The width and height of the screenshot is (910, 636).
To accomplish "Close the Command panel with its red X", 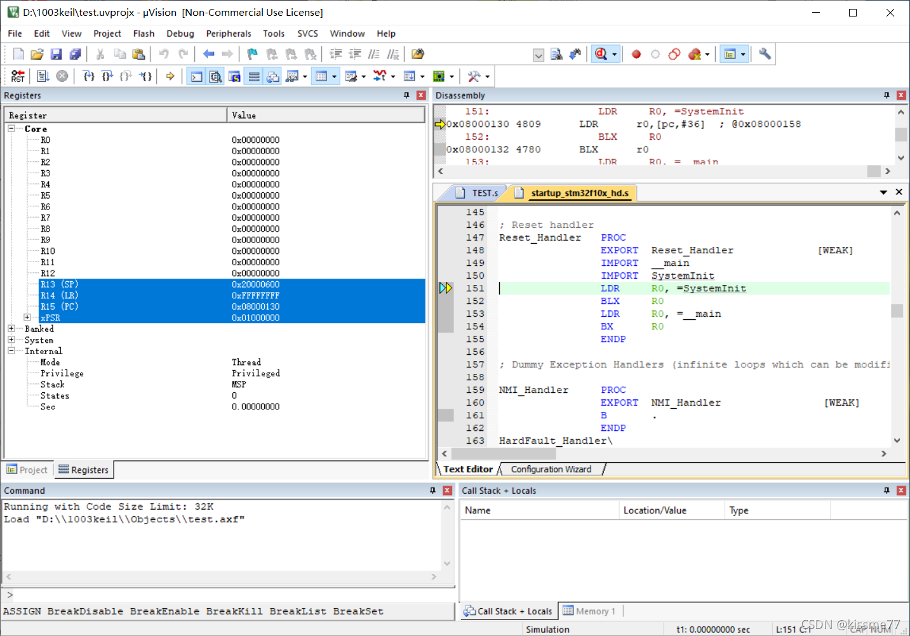I will (447, 491).
